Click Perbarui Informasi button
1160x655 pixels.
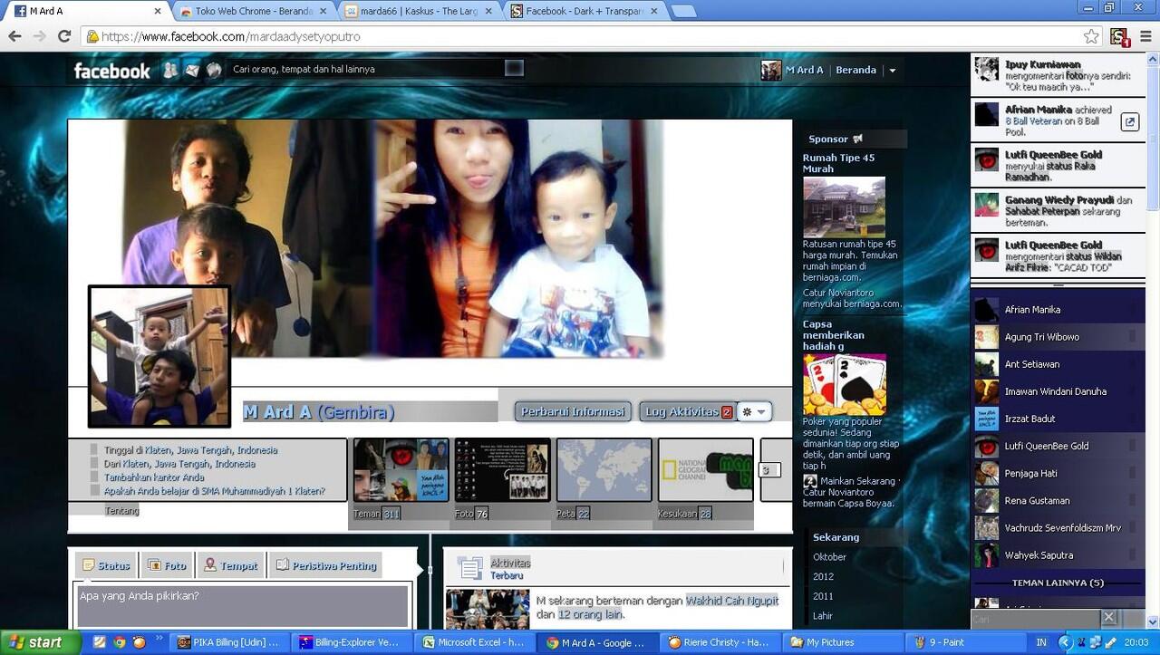pyautogui.click(x=574, y=411)
